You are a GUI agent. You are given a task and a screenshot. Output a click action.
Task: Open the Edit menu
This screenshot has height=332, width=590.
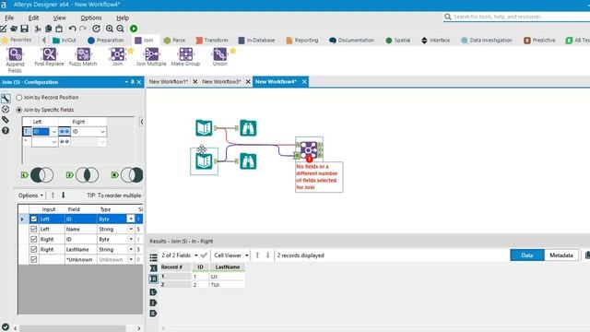(33, 18)
